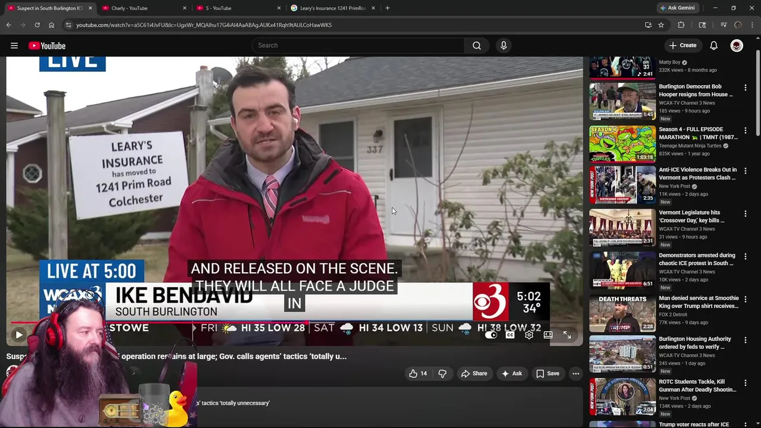This screenshot has height=428, width=761.
Task: Enter full screen mode
Action: pyautogui.click(x=567, y=335)
